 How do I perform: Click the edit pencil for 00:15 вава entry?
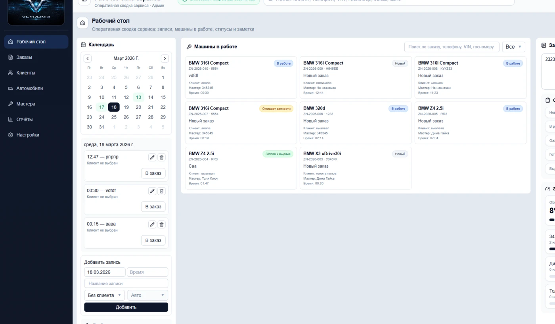[x=152, y=224]
